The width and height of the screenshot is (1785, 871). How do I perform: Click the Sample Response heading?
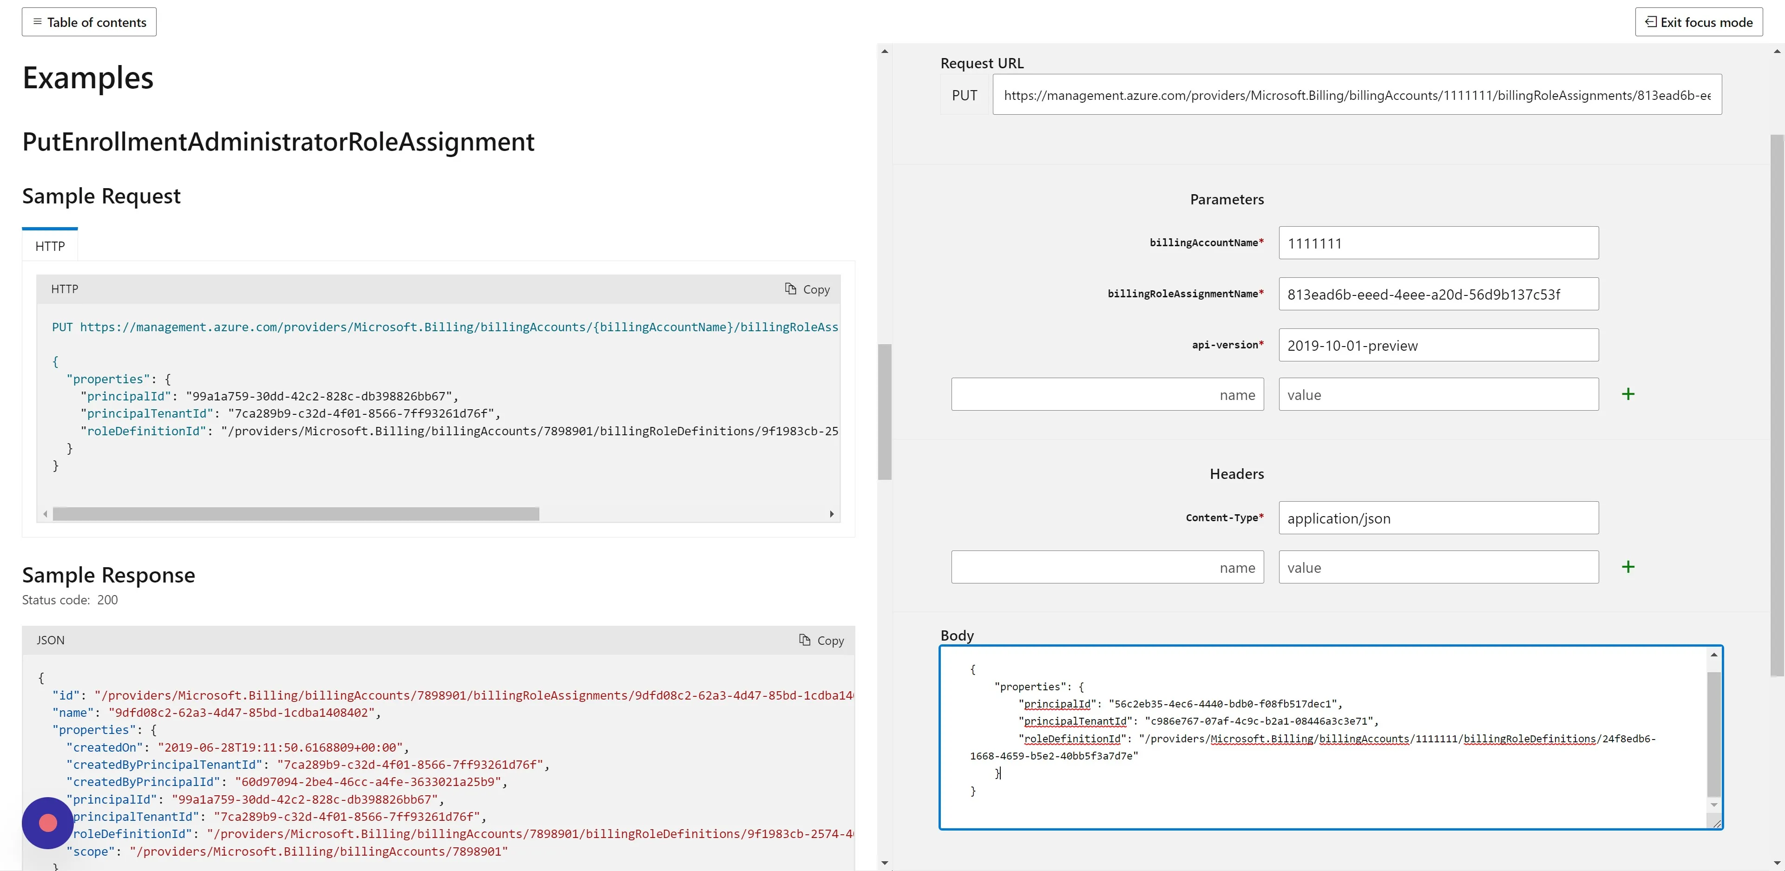click(109, 575)
